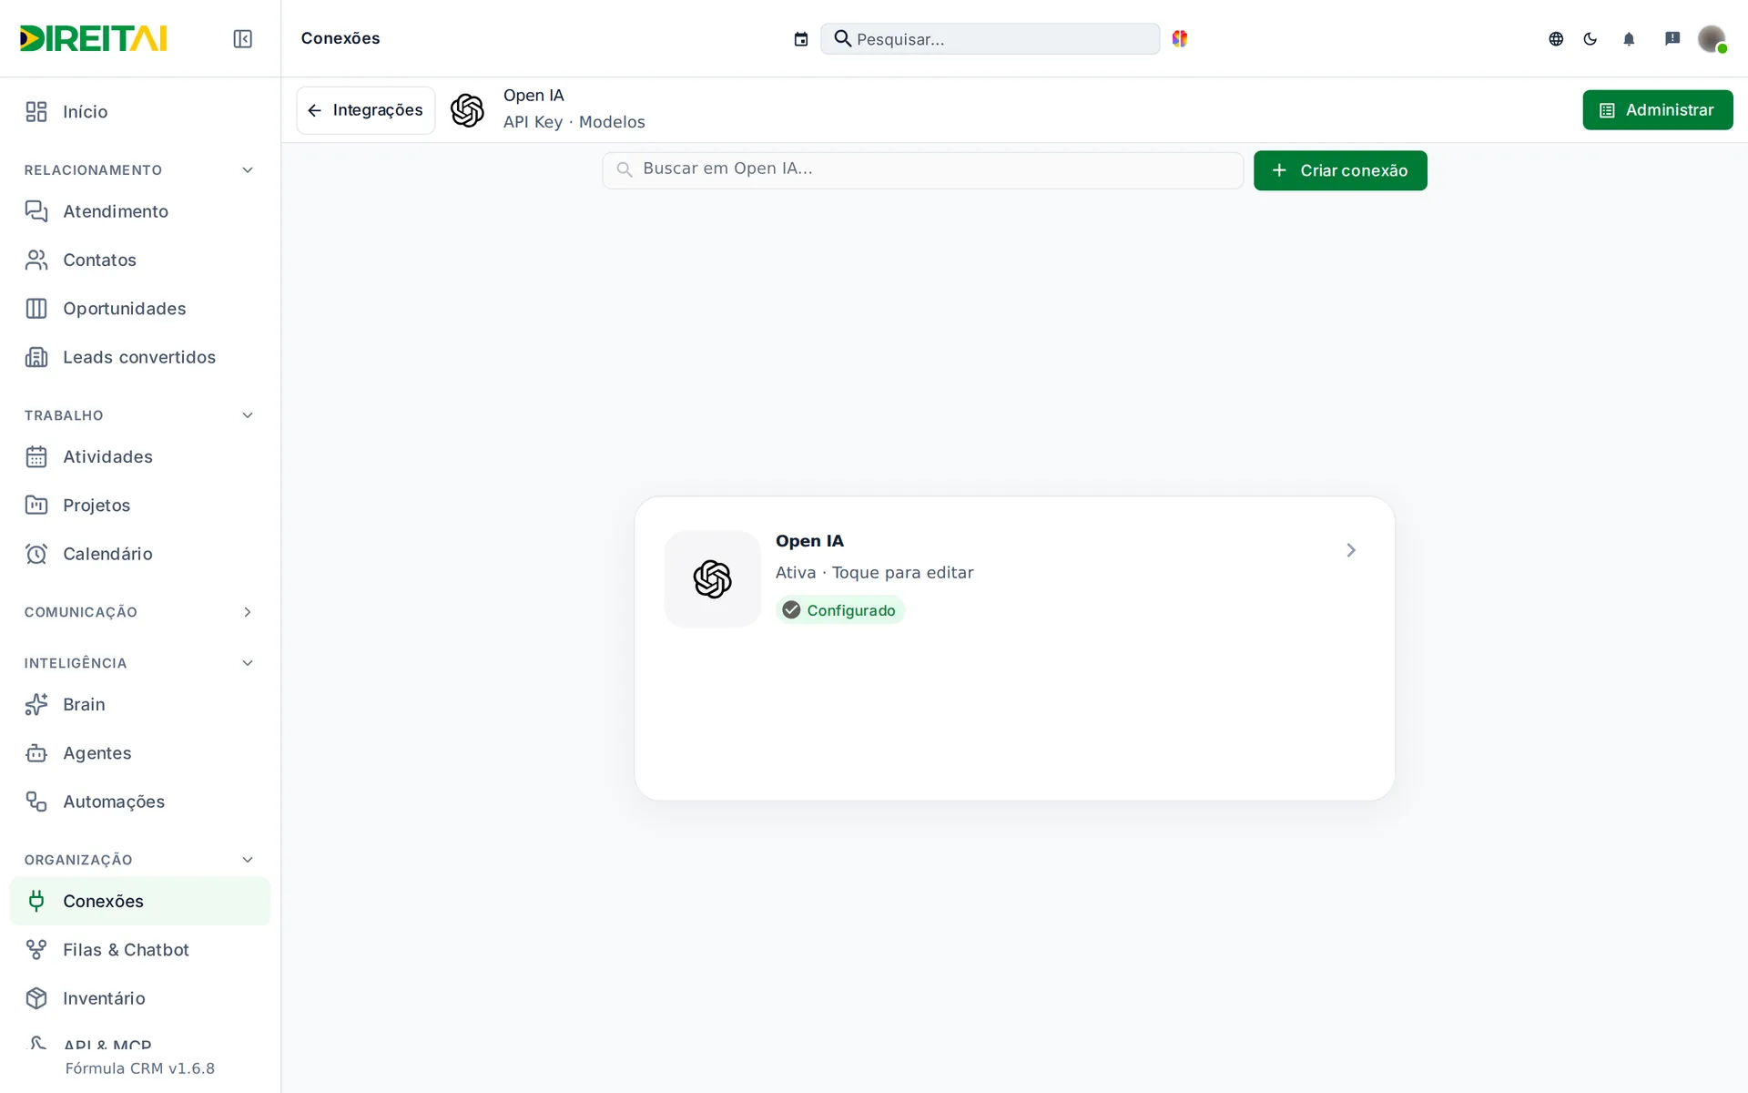Click the Conexões page title
The image size is (1748, 1093).
coord(340,38)
